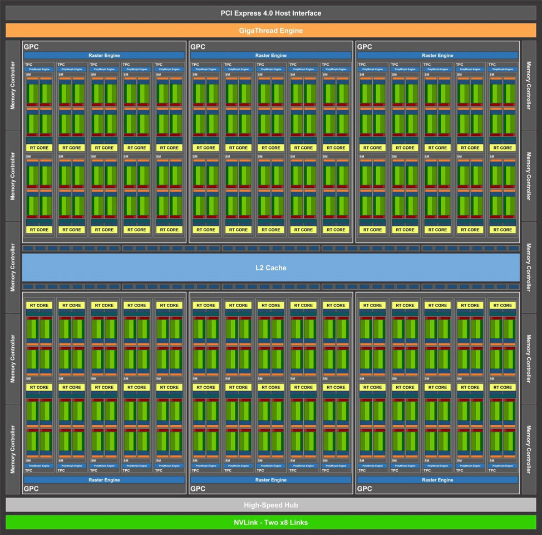Expand the L2 Cache block
The image size is (542, 535).
pos(271,267)
